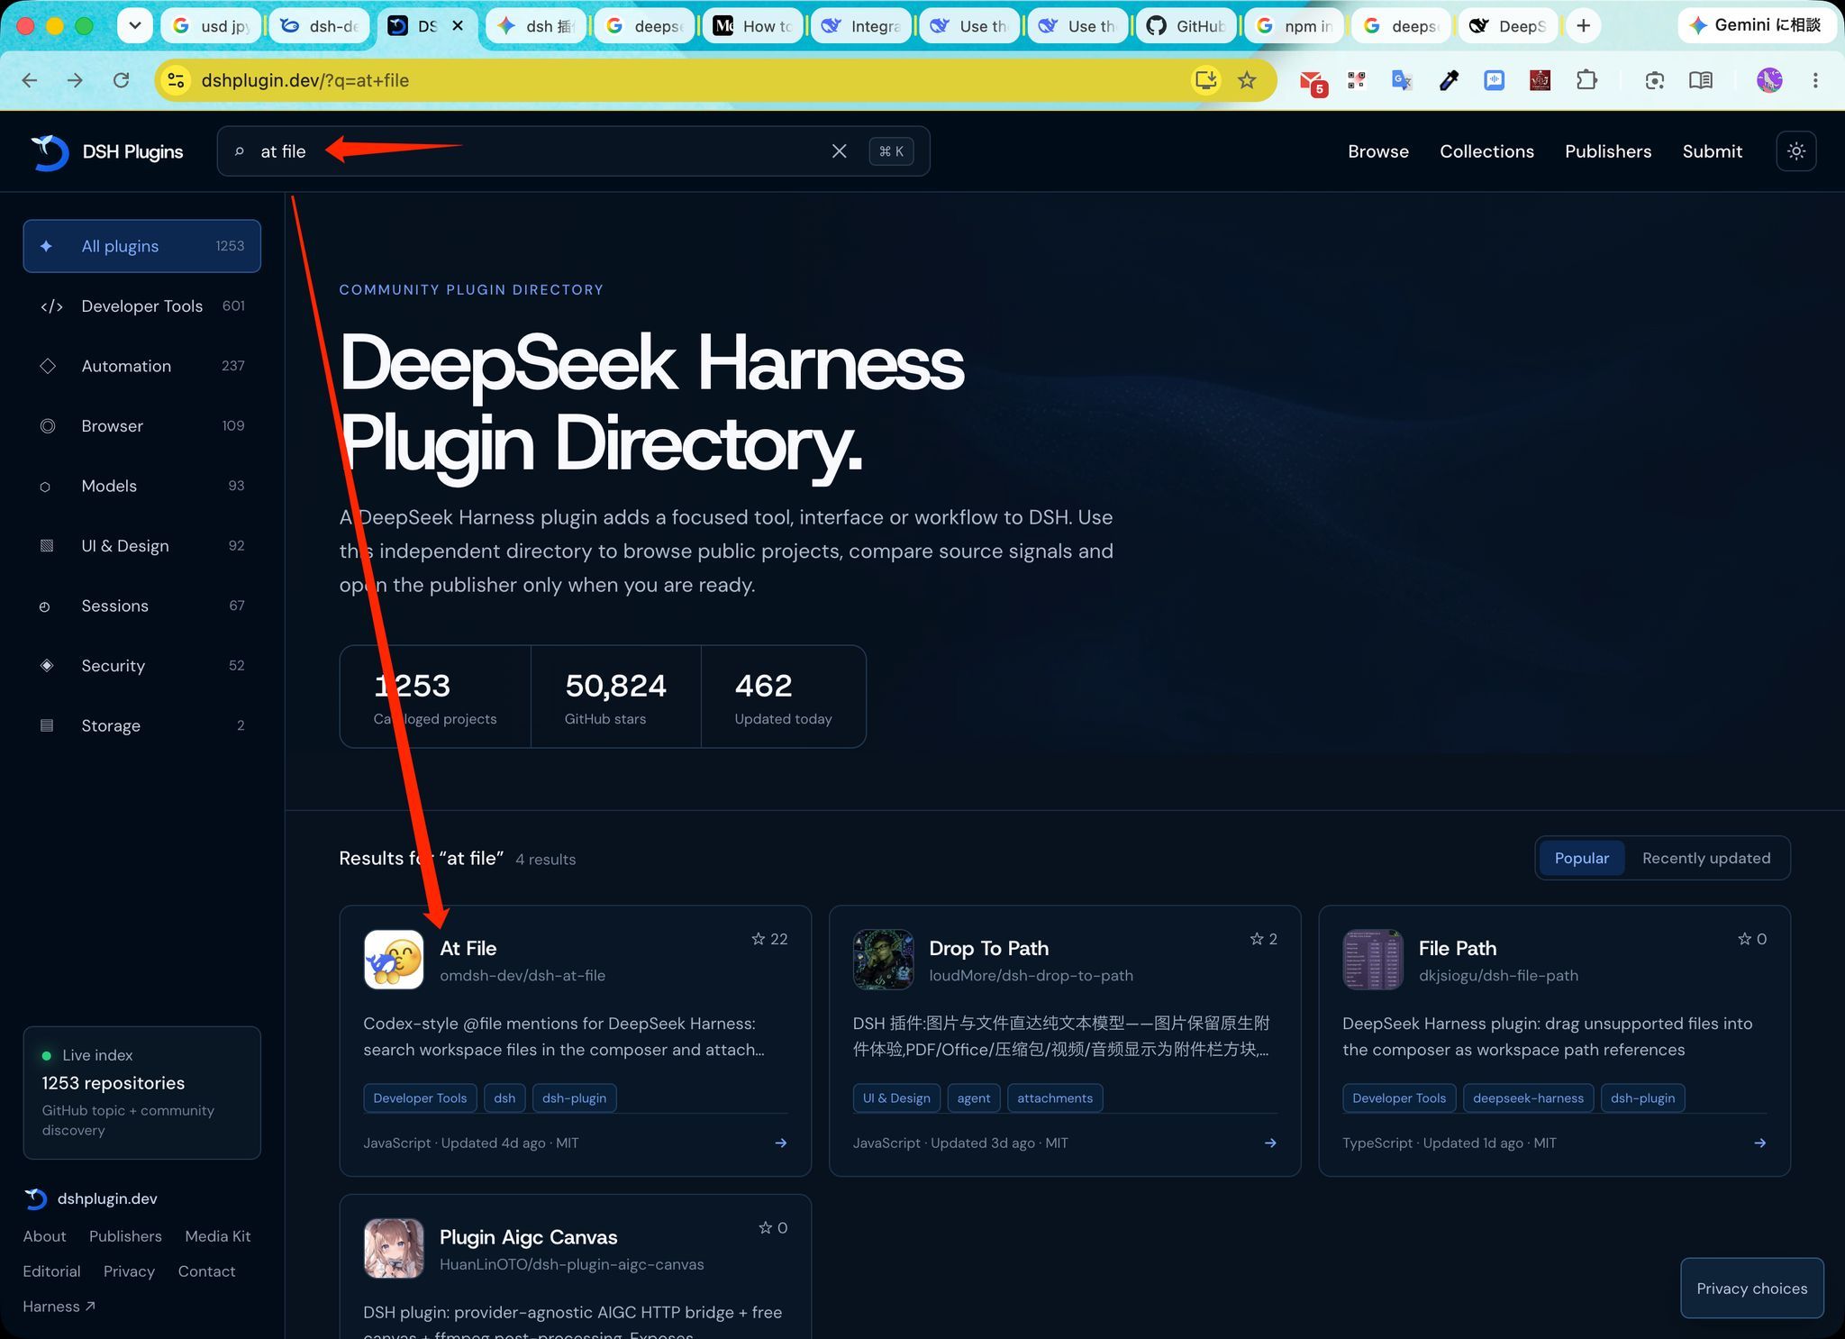This screenshot has width=1845, height=1339.
Task: Reload the page
Action: [121, 80]
